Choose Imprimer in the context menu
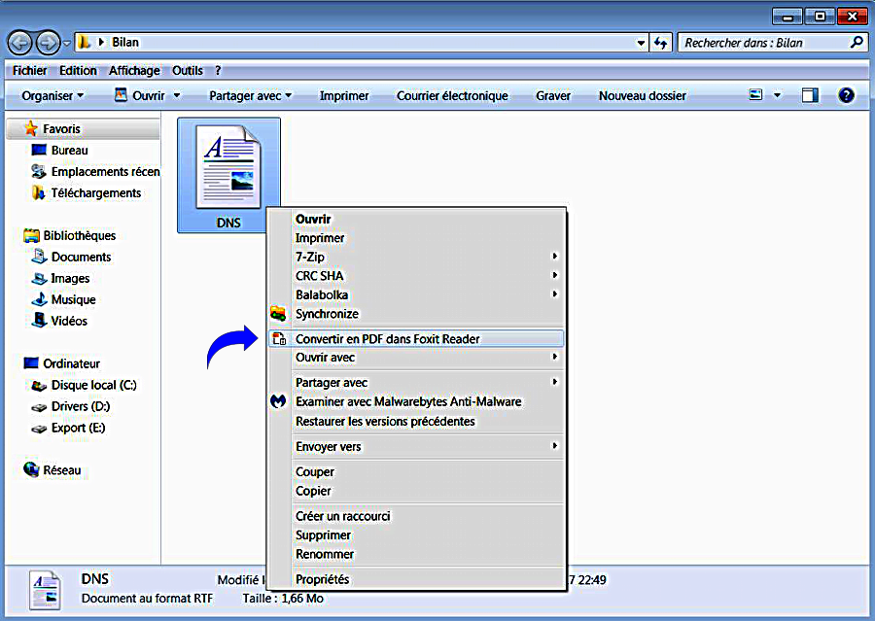 click(x=416, y=238)
